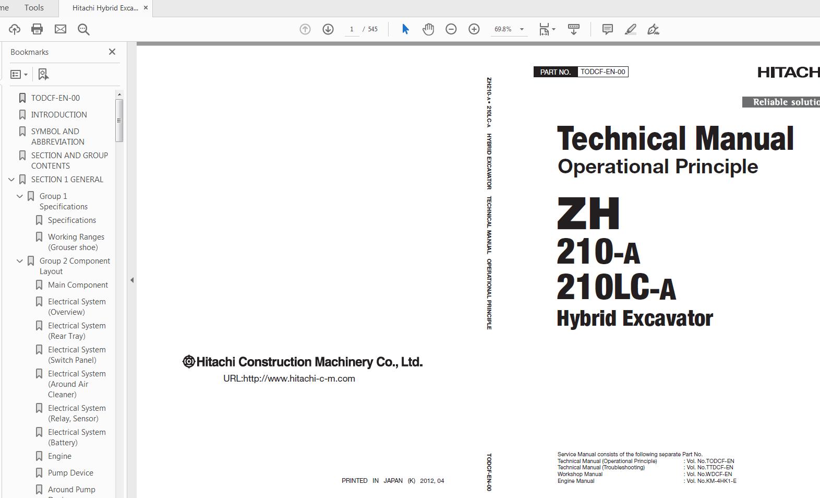Click the Vol. No.WDCF-EN workshop manual entry
This screenshot has height=498, width=820.
tap(708, 474)
